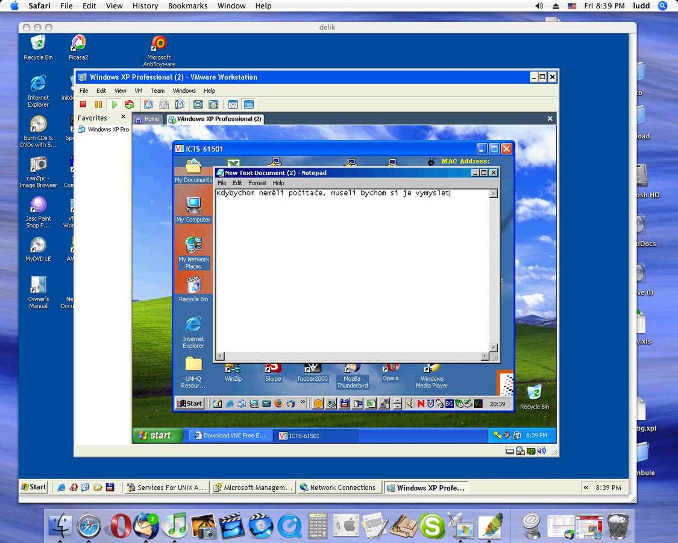Screen dimensions: 678x543
Task: Click the yellow Suspend button in VMware toolbar
Action: (99, 104)
